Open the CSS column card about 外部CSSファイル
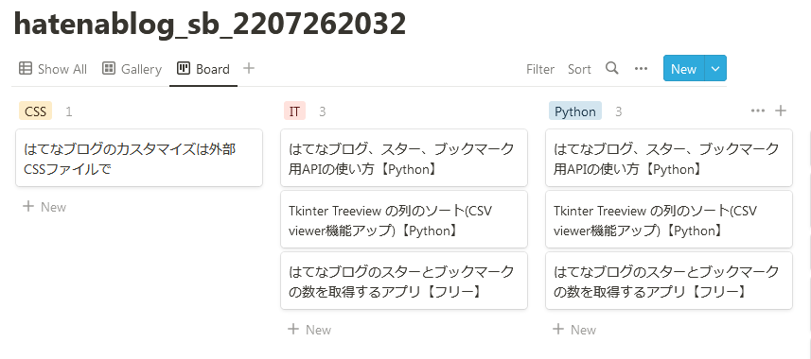The width and height of the screenshot is (811, 359). click(139, 158)
